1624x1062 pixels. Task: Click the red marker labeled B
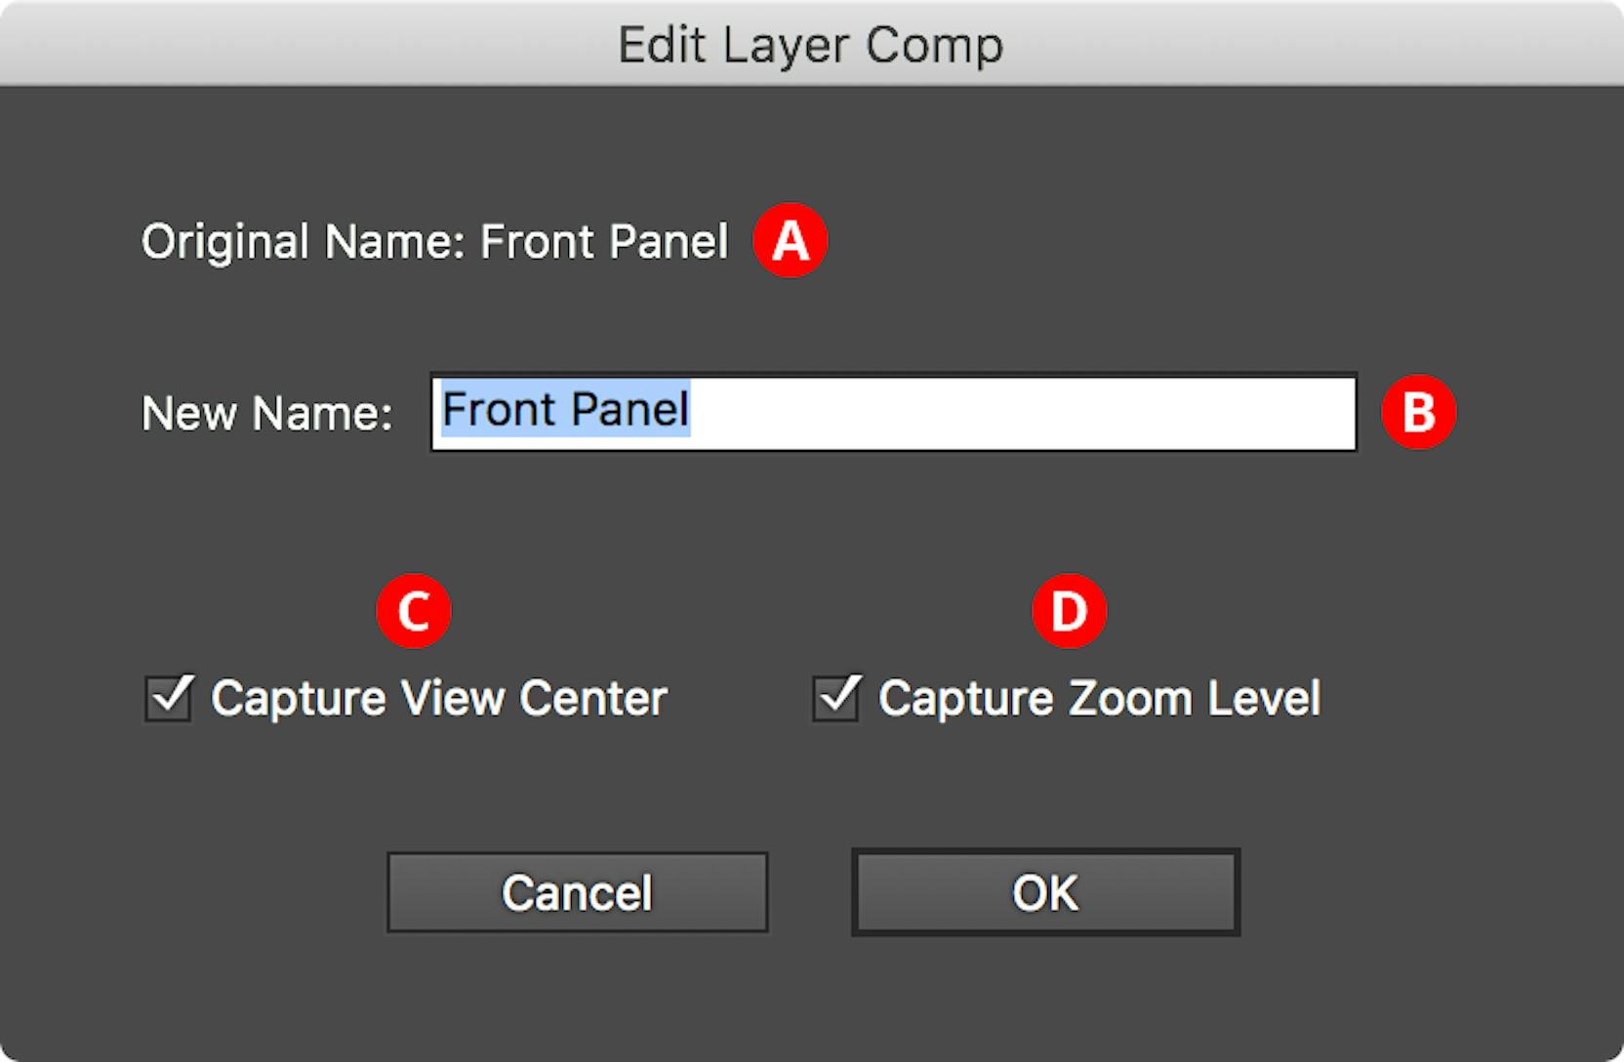click(1421, 411)
